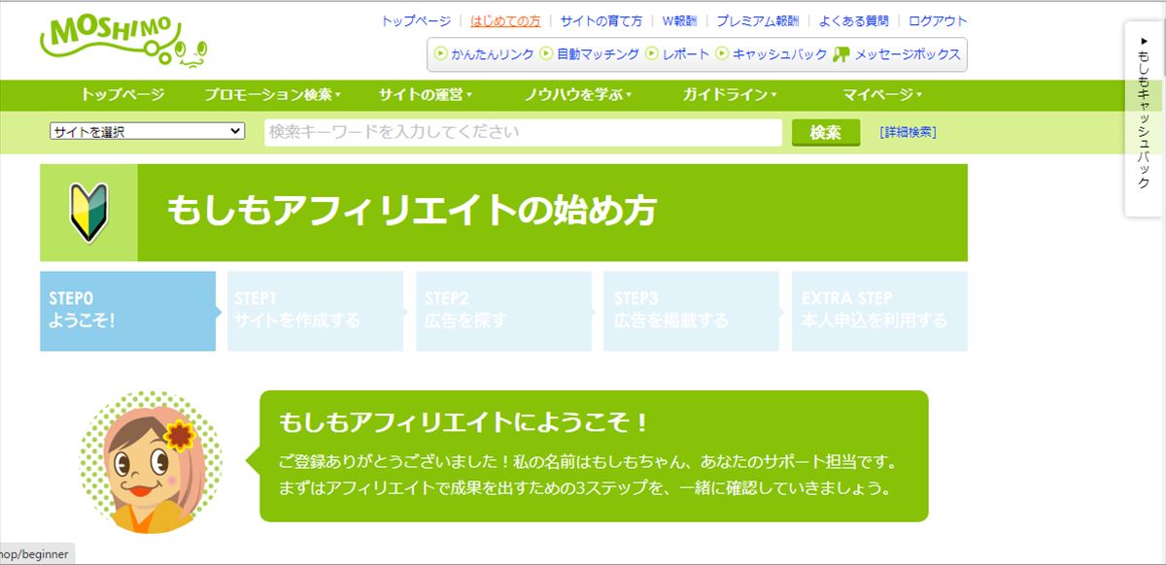Open the サイトを選択 dropdown
The image size is (1166, 565).
coord(147,132)
